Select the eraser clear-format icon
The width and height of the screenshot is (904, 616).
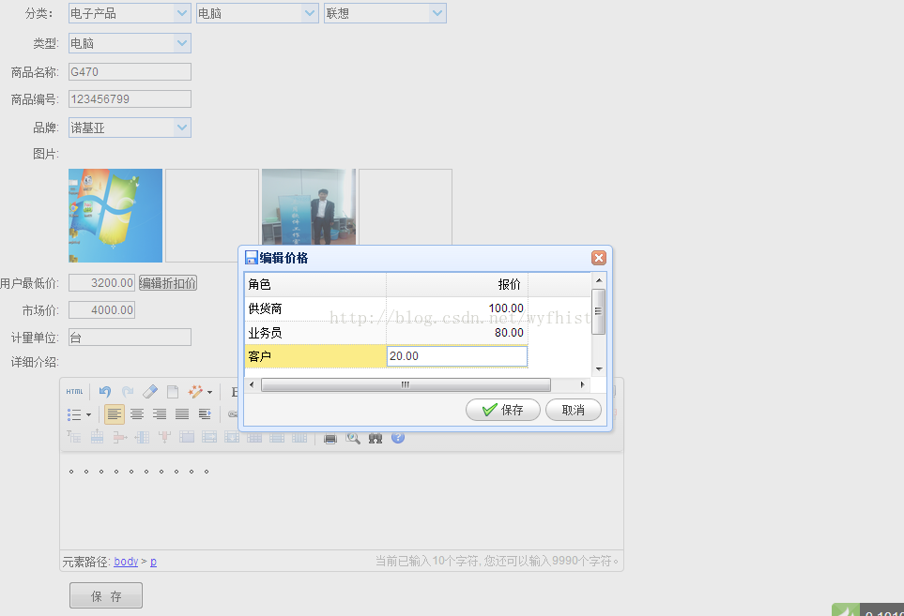(150, 392)
